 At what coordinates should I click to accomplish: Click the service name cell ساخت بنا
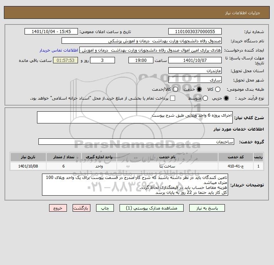tap(167, 166)
